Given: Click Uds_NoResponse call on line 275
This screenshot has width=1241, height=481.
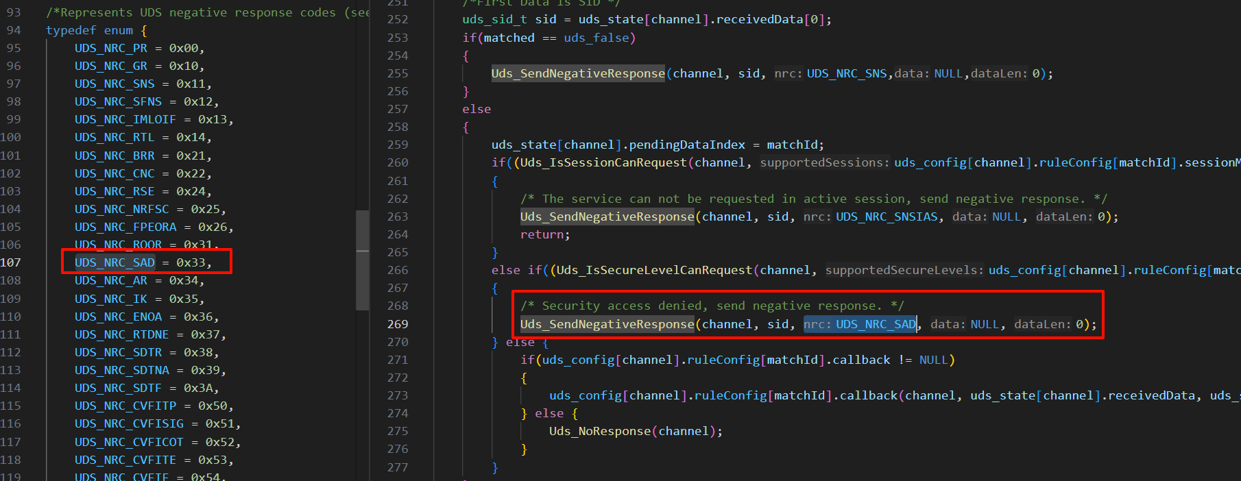Looking at the screenshot, I should (599, 431).
